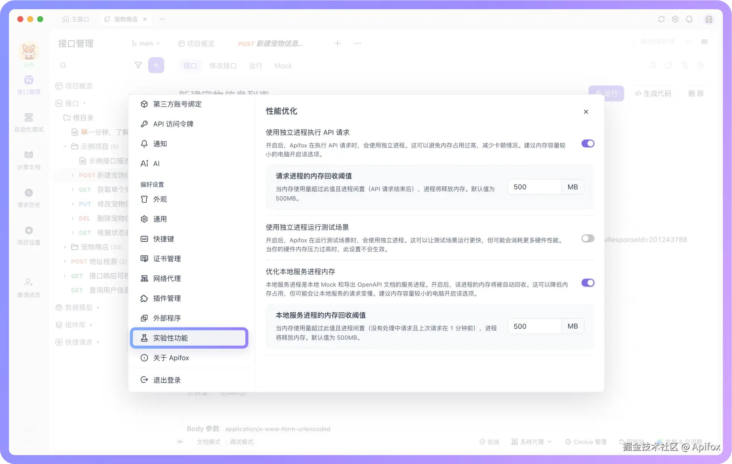Turn off 优化本地服务进程内存
732x464 pixels.
click(588, 282)
